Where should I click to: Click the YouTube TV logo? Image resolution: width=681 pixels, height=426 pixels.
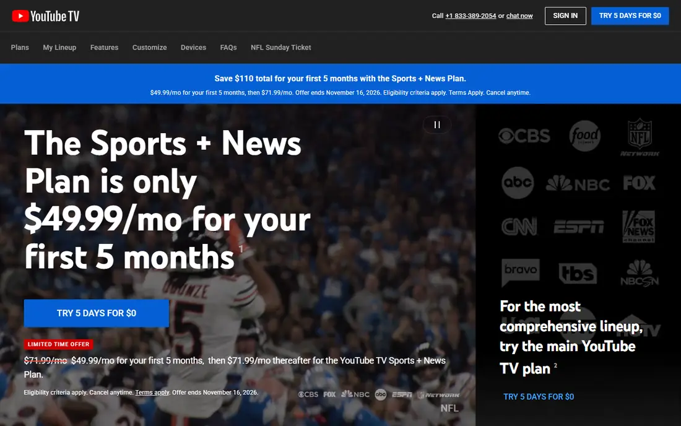(46, 16)
